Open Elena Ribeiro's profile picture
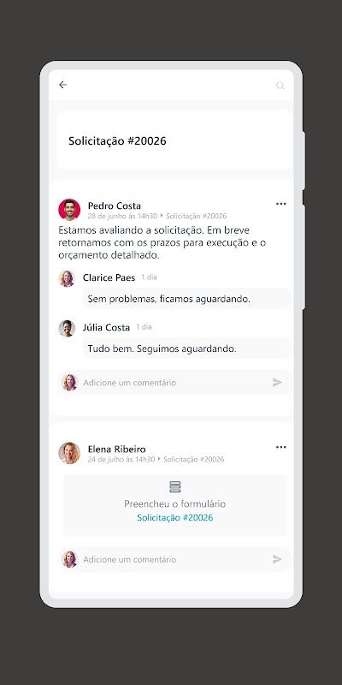Viewport: 342px width, 685px height. click(69, 453)
